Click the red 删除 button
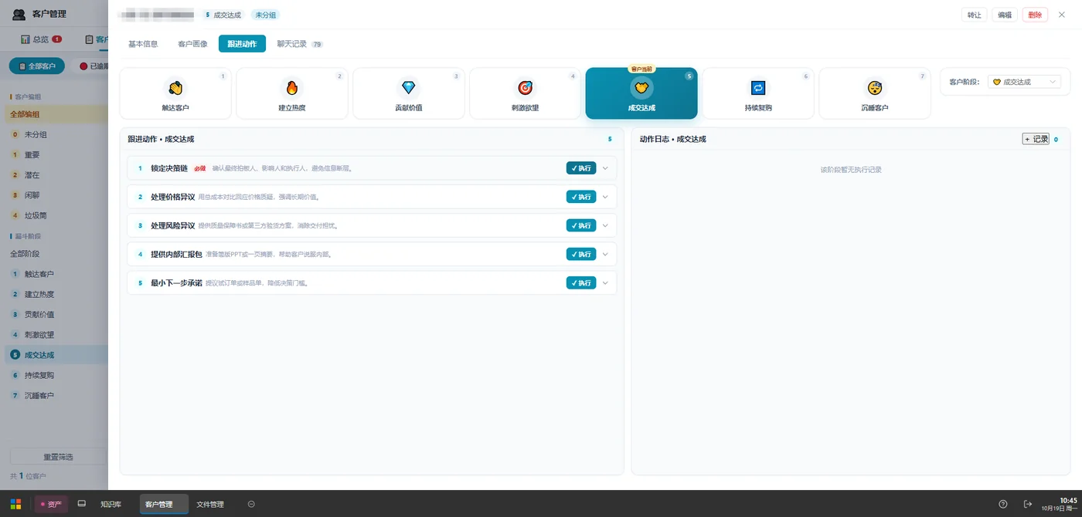The image size is (1082, 517). pyautogui.click(x=1035, y=15)
